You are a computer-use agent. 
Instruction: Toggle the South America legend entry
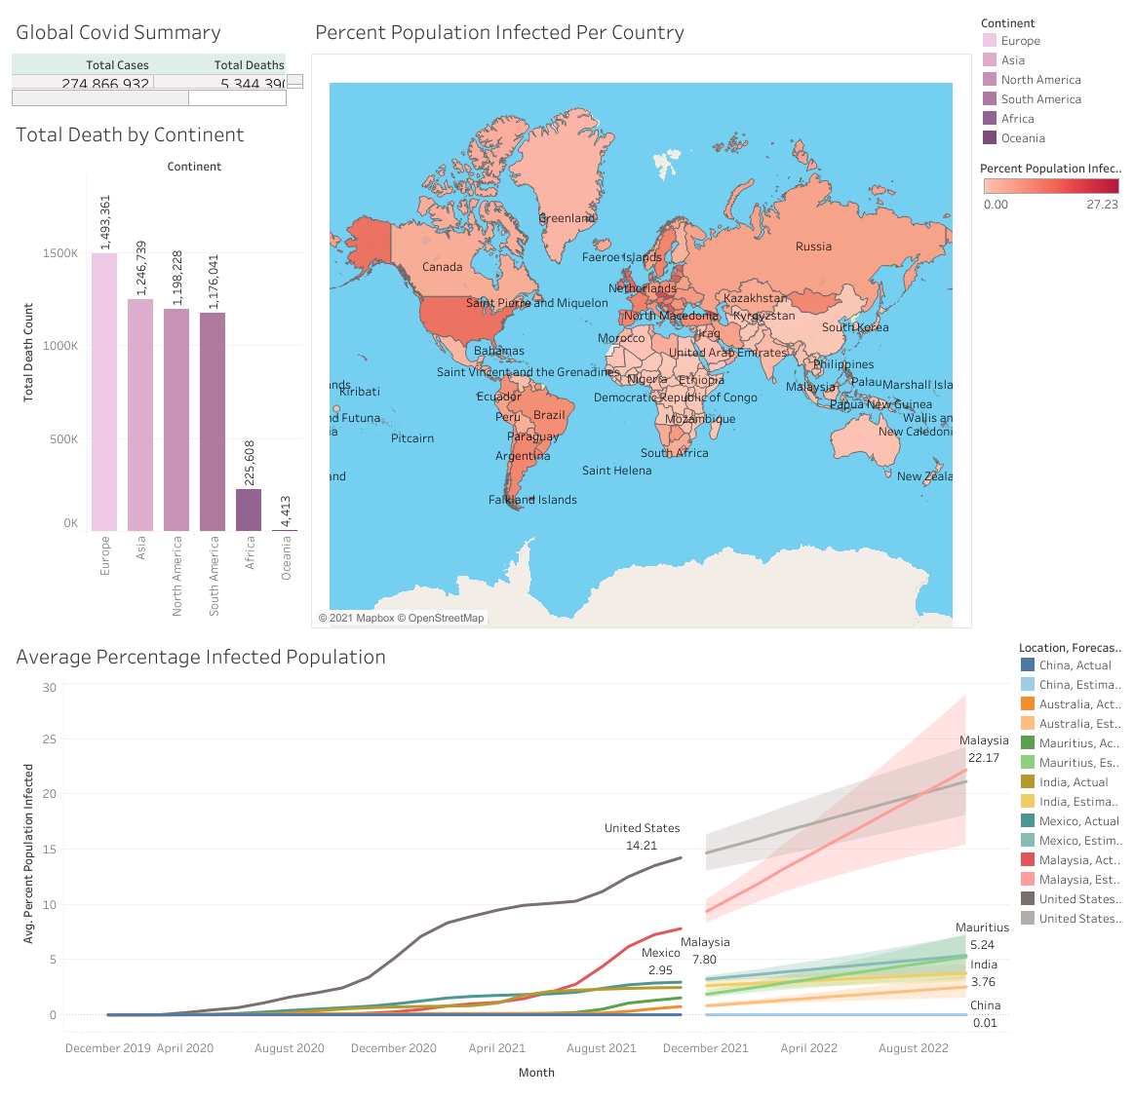click(x=1039, y=99)
